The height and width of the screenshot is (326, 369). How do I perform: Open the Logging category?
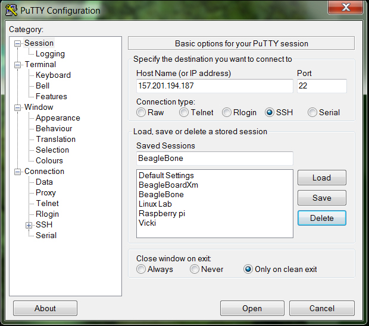[50, 54]
